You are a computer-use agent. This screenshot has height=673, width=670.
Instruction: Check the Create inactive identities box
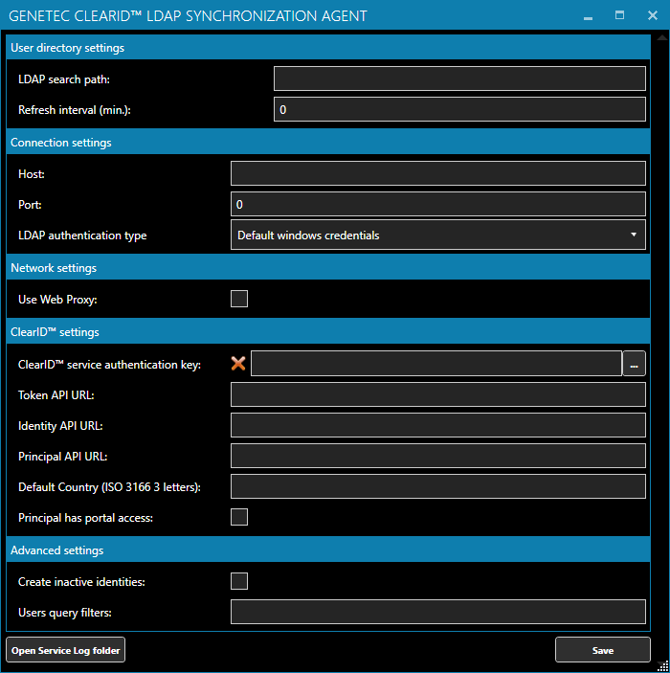(239, 581)
